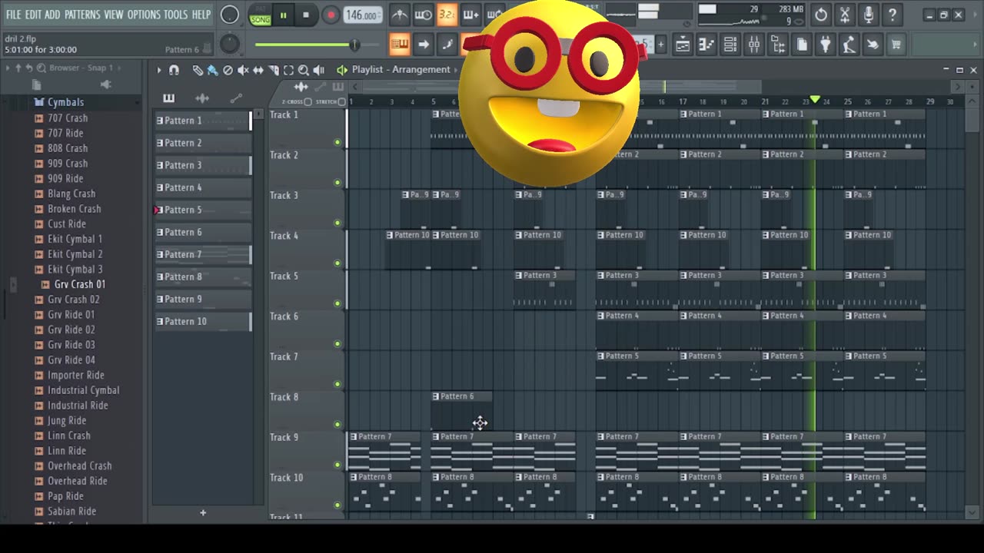Open the playlist snap magnet options

pyautogui.click(x=174, y=70)
